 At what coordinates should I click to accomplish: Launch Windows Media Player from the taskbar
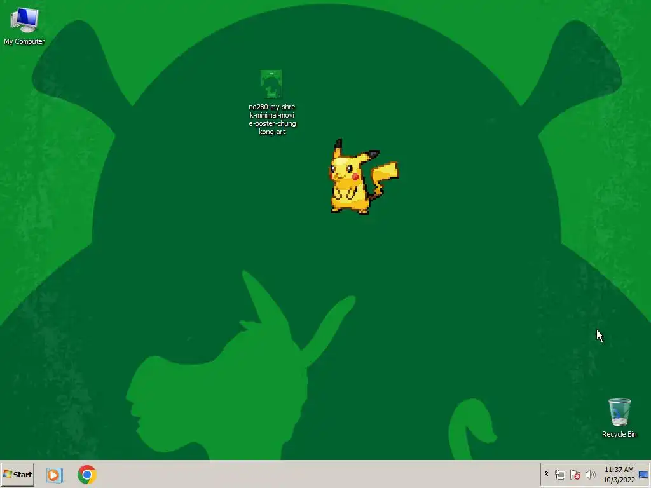[55, 475]
